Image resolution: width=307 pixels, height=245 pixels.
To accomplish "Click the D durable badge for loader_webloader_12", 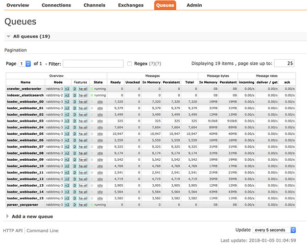I will click(74, 179).
